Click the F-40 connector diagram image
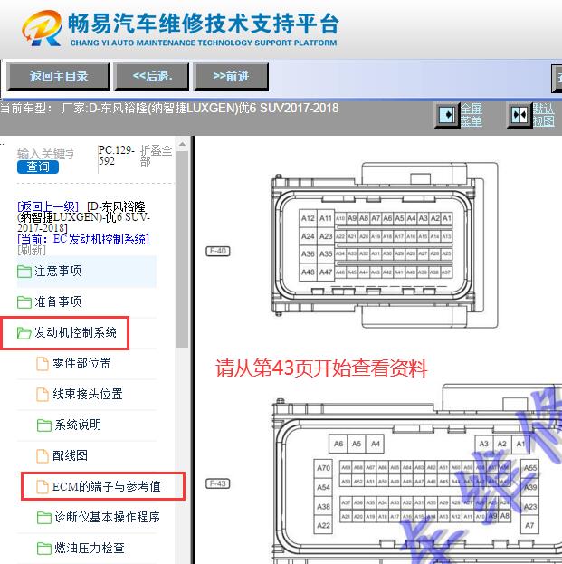562x564 pixels. click(385, 245)
